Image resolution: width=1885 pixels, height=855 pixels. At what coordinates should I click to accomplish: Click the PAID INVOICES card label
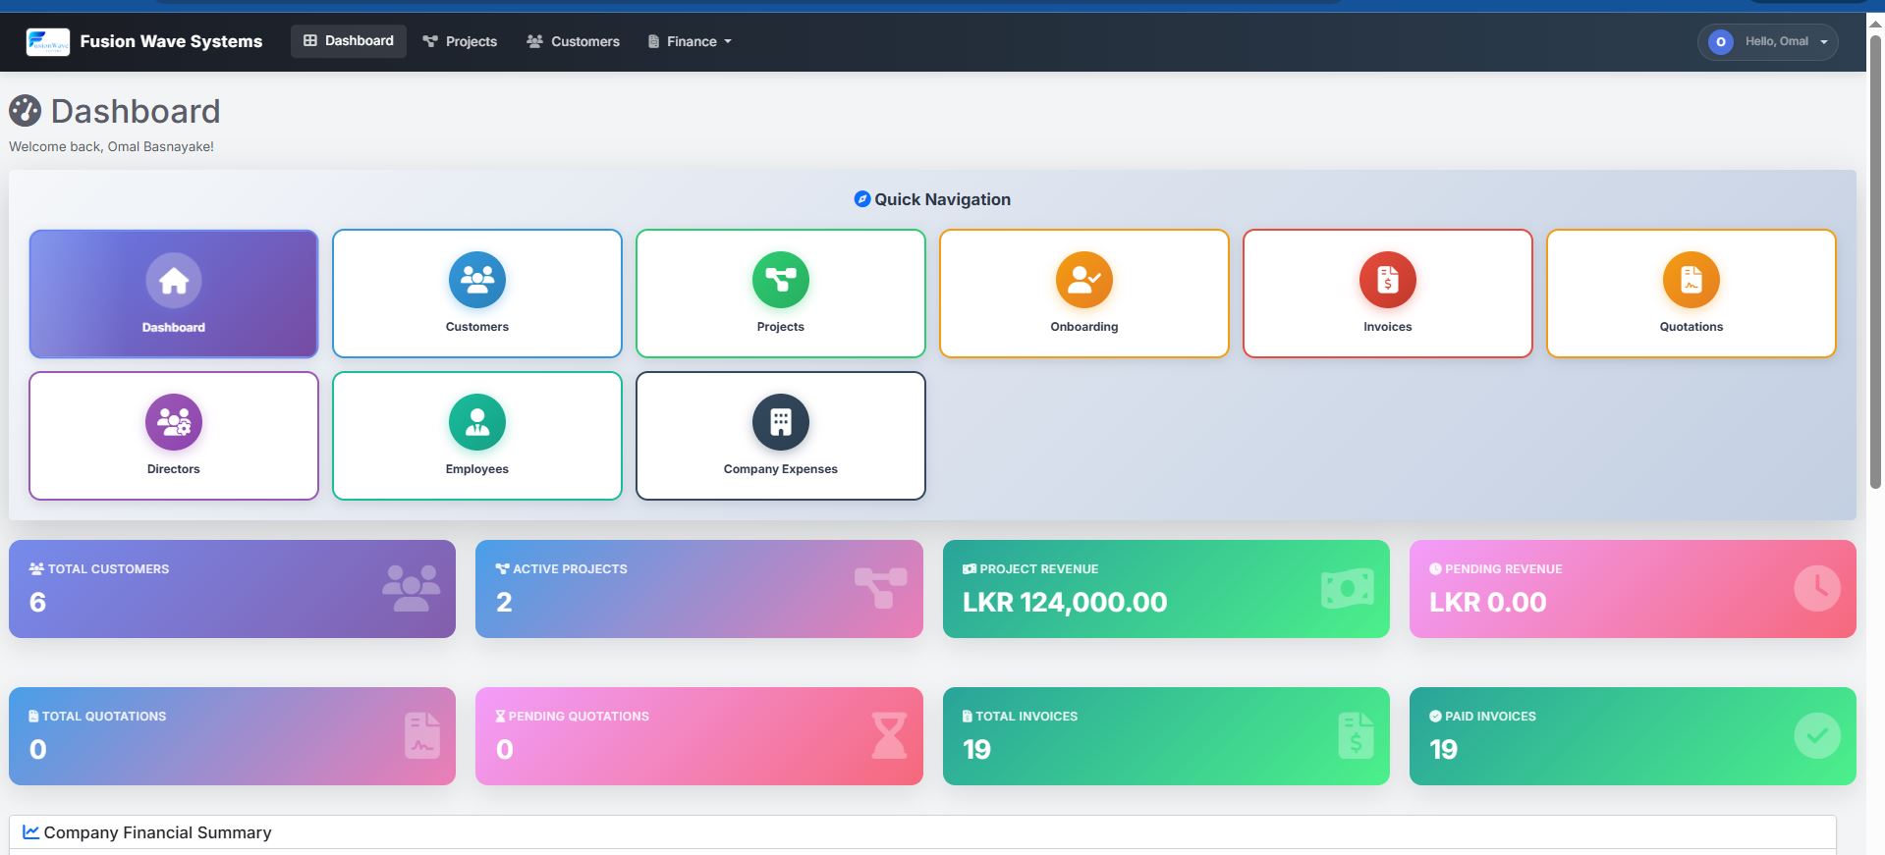[1490, 717]
